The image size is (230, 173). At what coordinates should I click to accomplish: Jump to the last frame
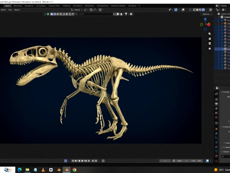pos(89,161)
